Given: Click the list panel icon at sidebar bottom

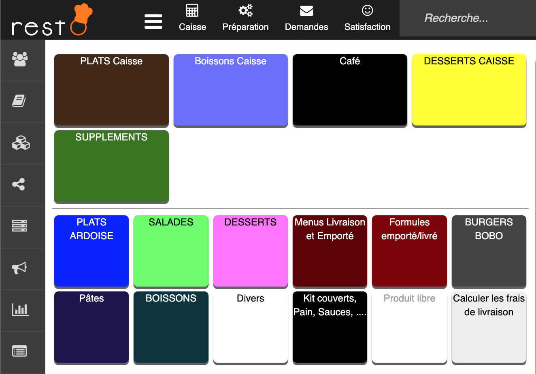Looking at the screenshot, I should (x=19, y=351).
